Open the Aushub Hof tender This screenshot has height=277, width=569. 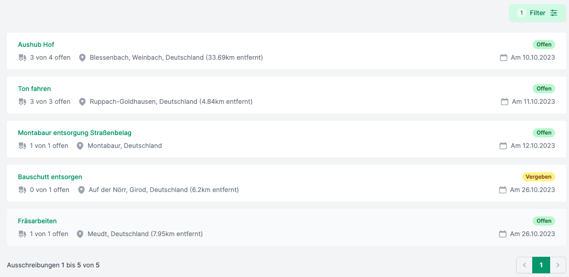(x=36, y=45)
